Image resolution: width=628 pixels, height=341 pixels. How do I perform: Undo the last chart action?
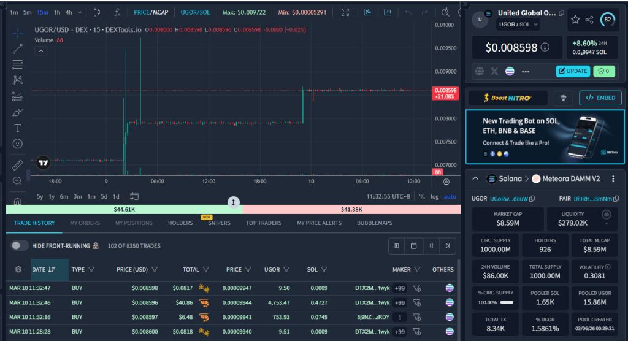point(408,12)
